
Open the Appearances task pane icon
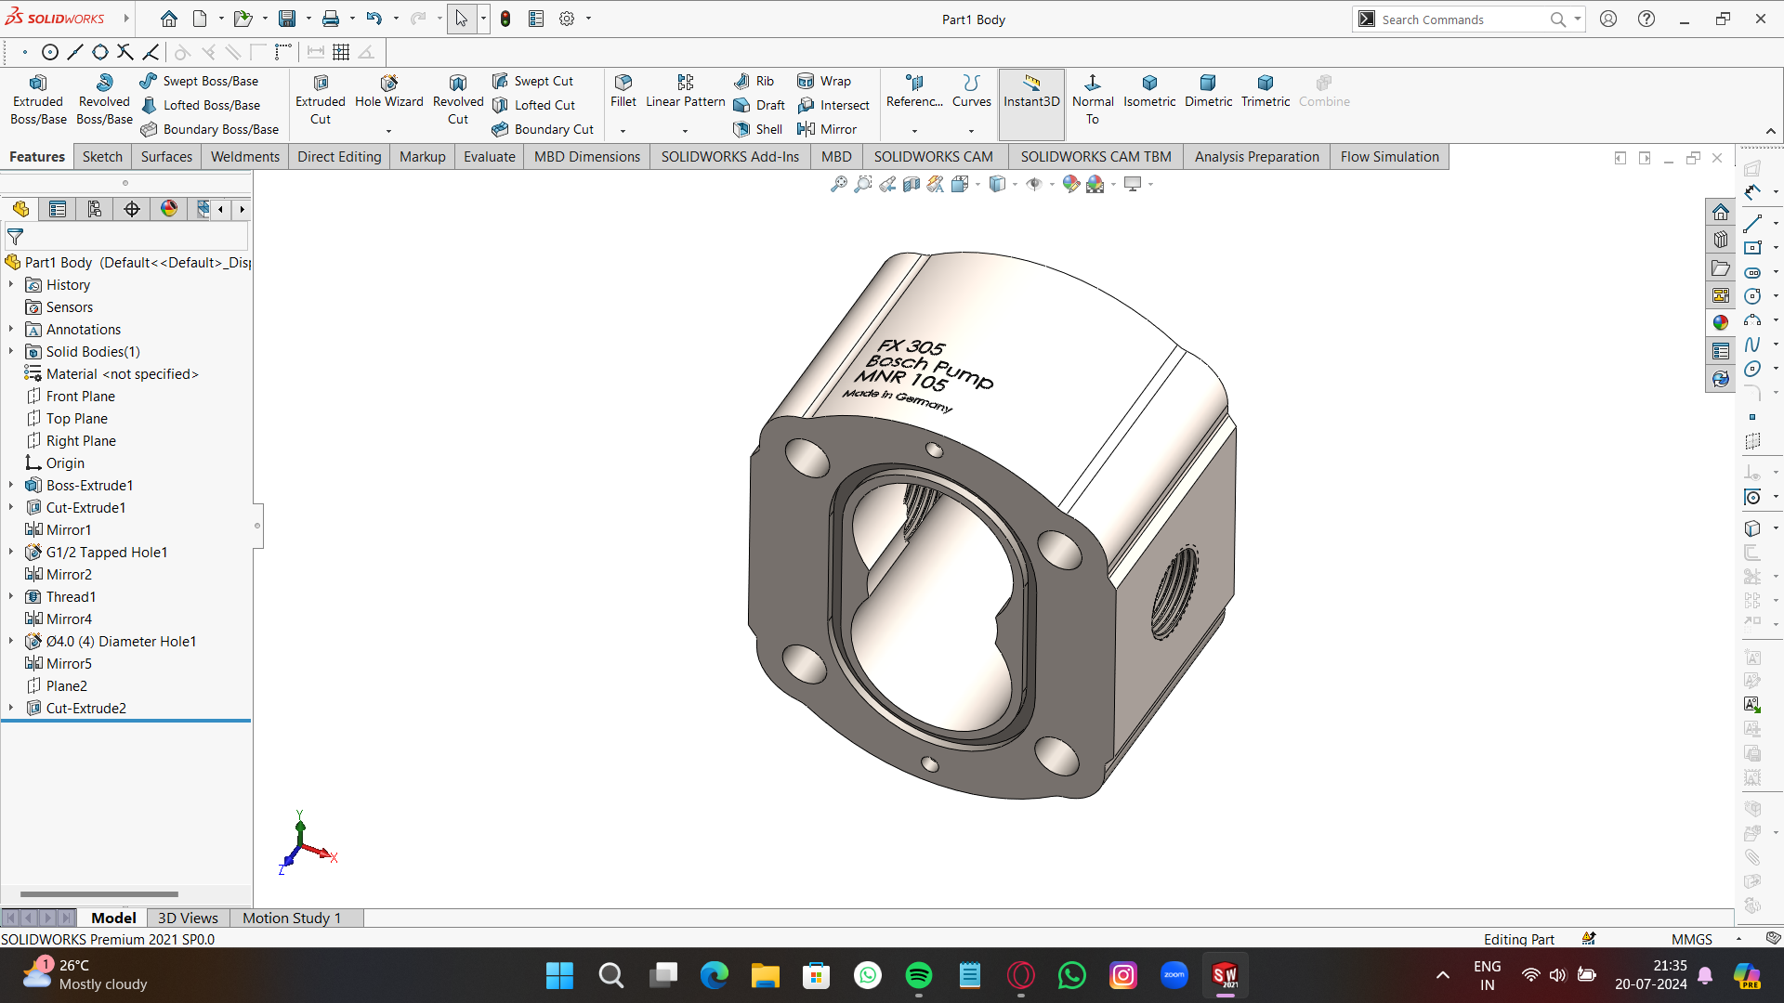[x=1721, y=322]
